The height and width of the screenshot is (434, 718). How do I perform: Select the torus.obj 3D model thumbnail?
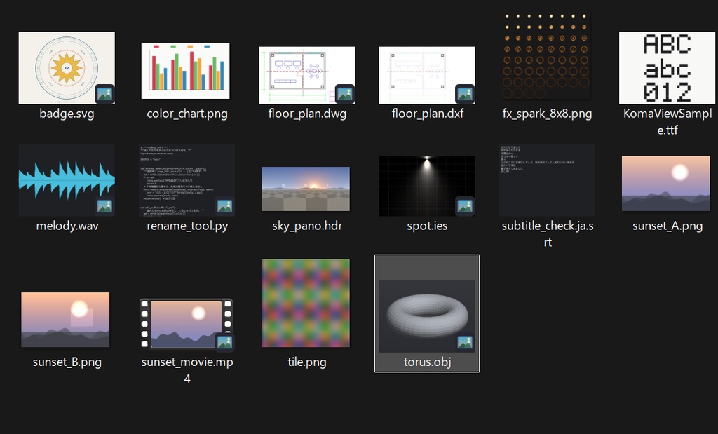[427, 316]
